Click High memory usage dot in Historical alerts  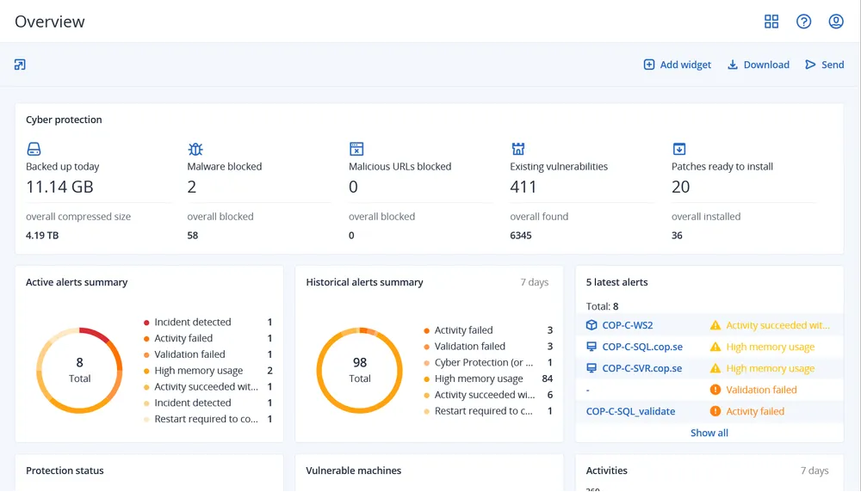pos(427,379)
